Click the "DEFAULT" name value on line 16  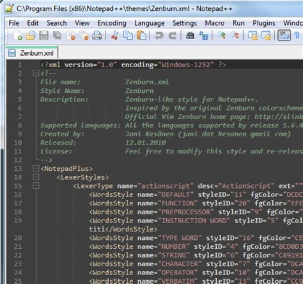[175, 194]
